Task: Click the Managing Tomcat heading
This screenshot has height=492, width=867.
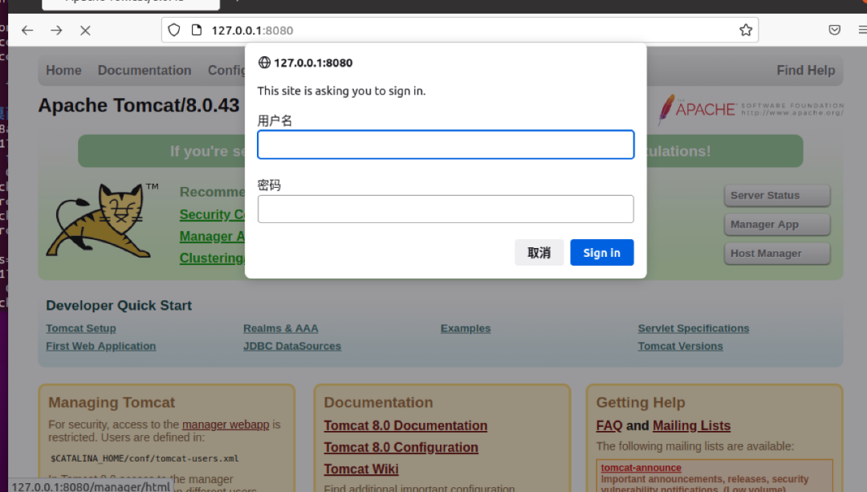Action: [112, 402]
